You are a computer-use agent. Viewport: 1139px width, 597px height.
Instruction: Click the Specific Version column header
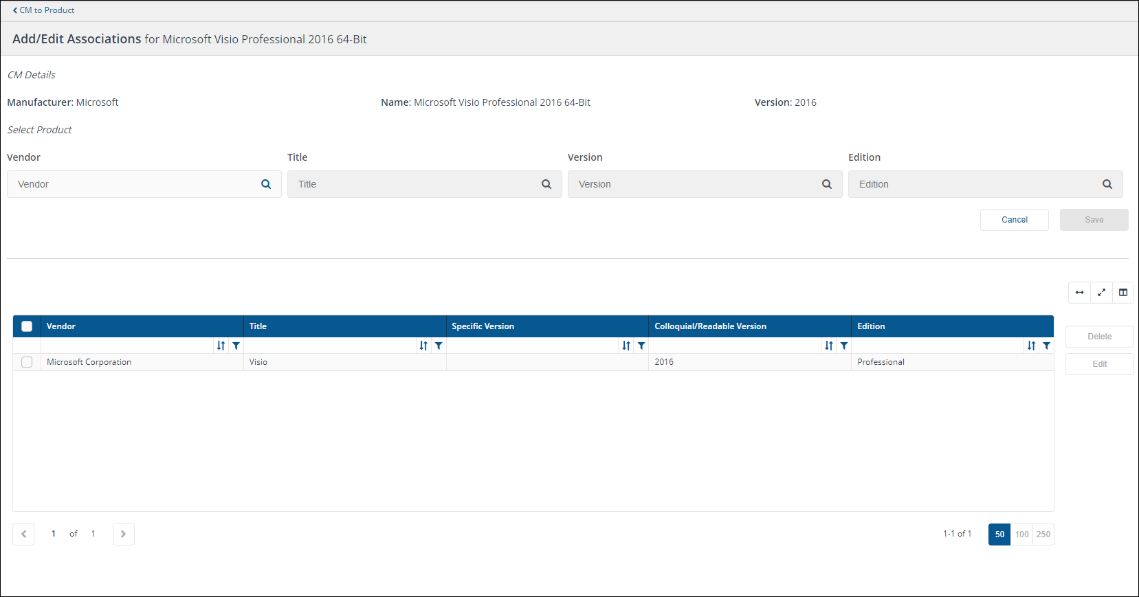tap(483, 326)
